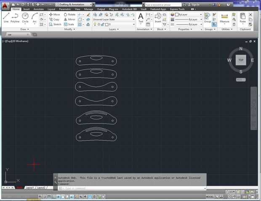Image resolution: width=261 pixels, height=201 pixels.
Task: Switch to the Layout1 drawing tab
Action: (x=30, y=188)
